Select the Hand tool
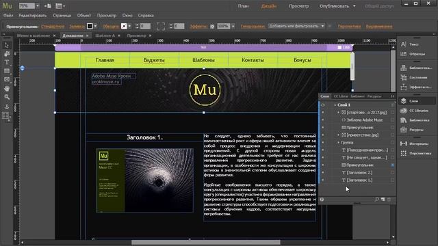438x246 pixels. 7,88
